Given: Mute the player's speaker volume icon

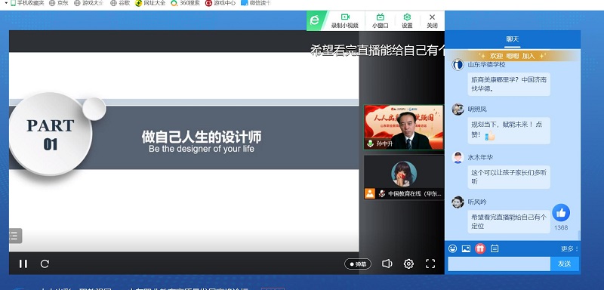Looking at the screenshot, I should 387,264.
